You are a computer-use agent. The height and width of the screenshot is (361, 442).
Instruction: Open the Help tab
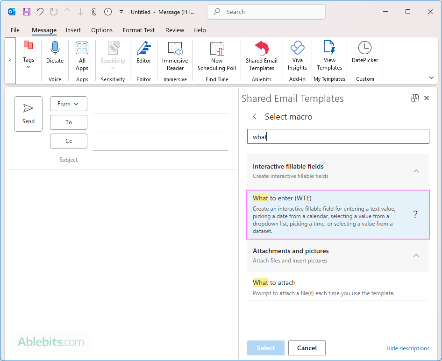(x=200, y=30)
